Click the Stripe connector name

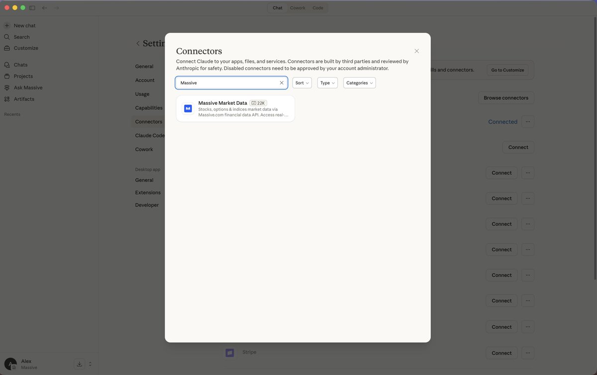[249, 352]
